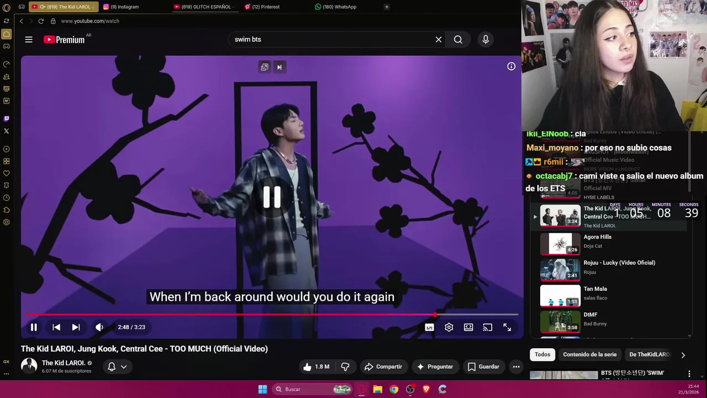Toggle notification bell for The Kid LAROI
Viewport: 707px width, 398px height.
112,366
